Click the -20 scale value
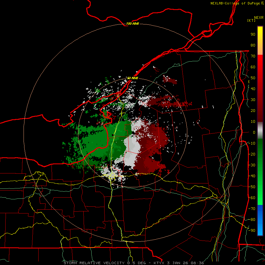Viewport: 265px width, 265px height. (252, 154)
